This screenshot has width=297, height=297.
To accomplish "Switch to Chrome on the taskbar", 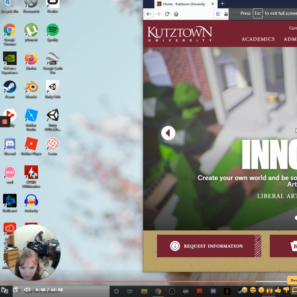I will [158, 291].
